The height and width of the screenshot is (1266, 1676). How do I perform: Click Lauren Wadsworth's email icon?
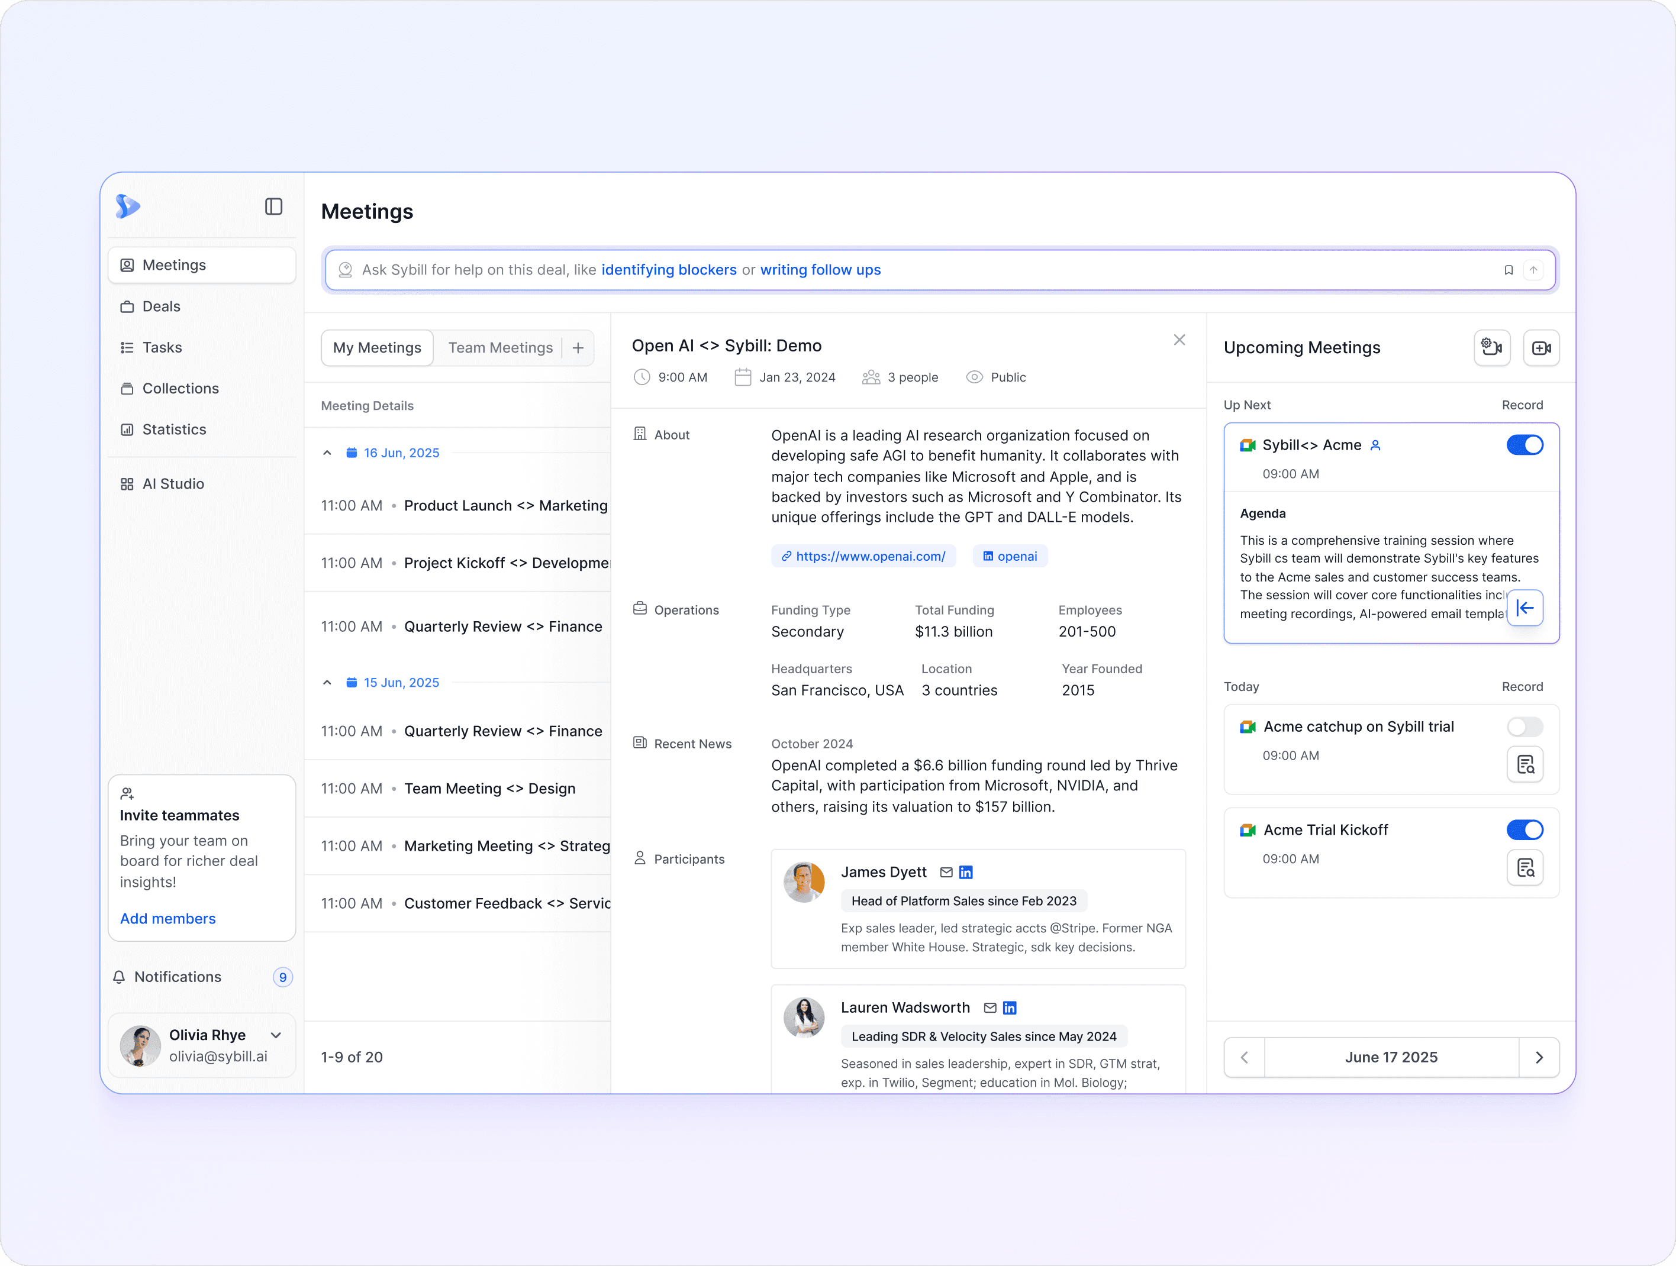(990, 1009)
